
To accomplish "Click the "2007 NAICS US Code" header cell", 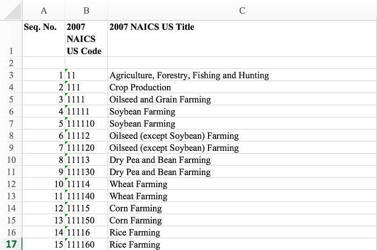I will [86, 39].
